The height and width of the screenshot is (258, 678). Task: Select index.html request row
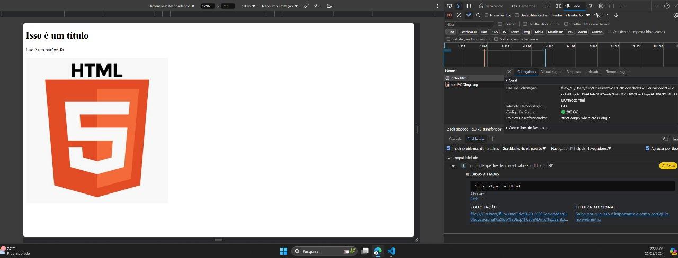click(474, 78)
